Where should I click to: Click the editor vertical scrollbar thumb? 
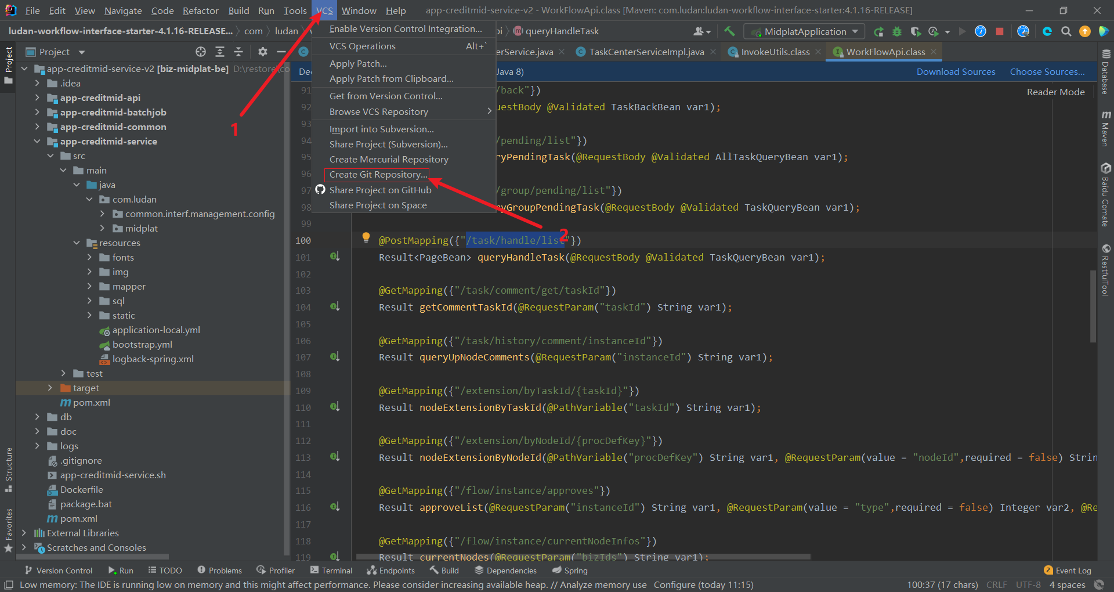tap(1093, 306)
